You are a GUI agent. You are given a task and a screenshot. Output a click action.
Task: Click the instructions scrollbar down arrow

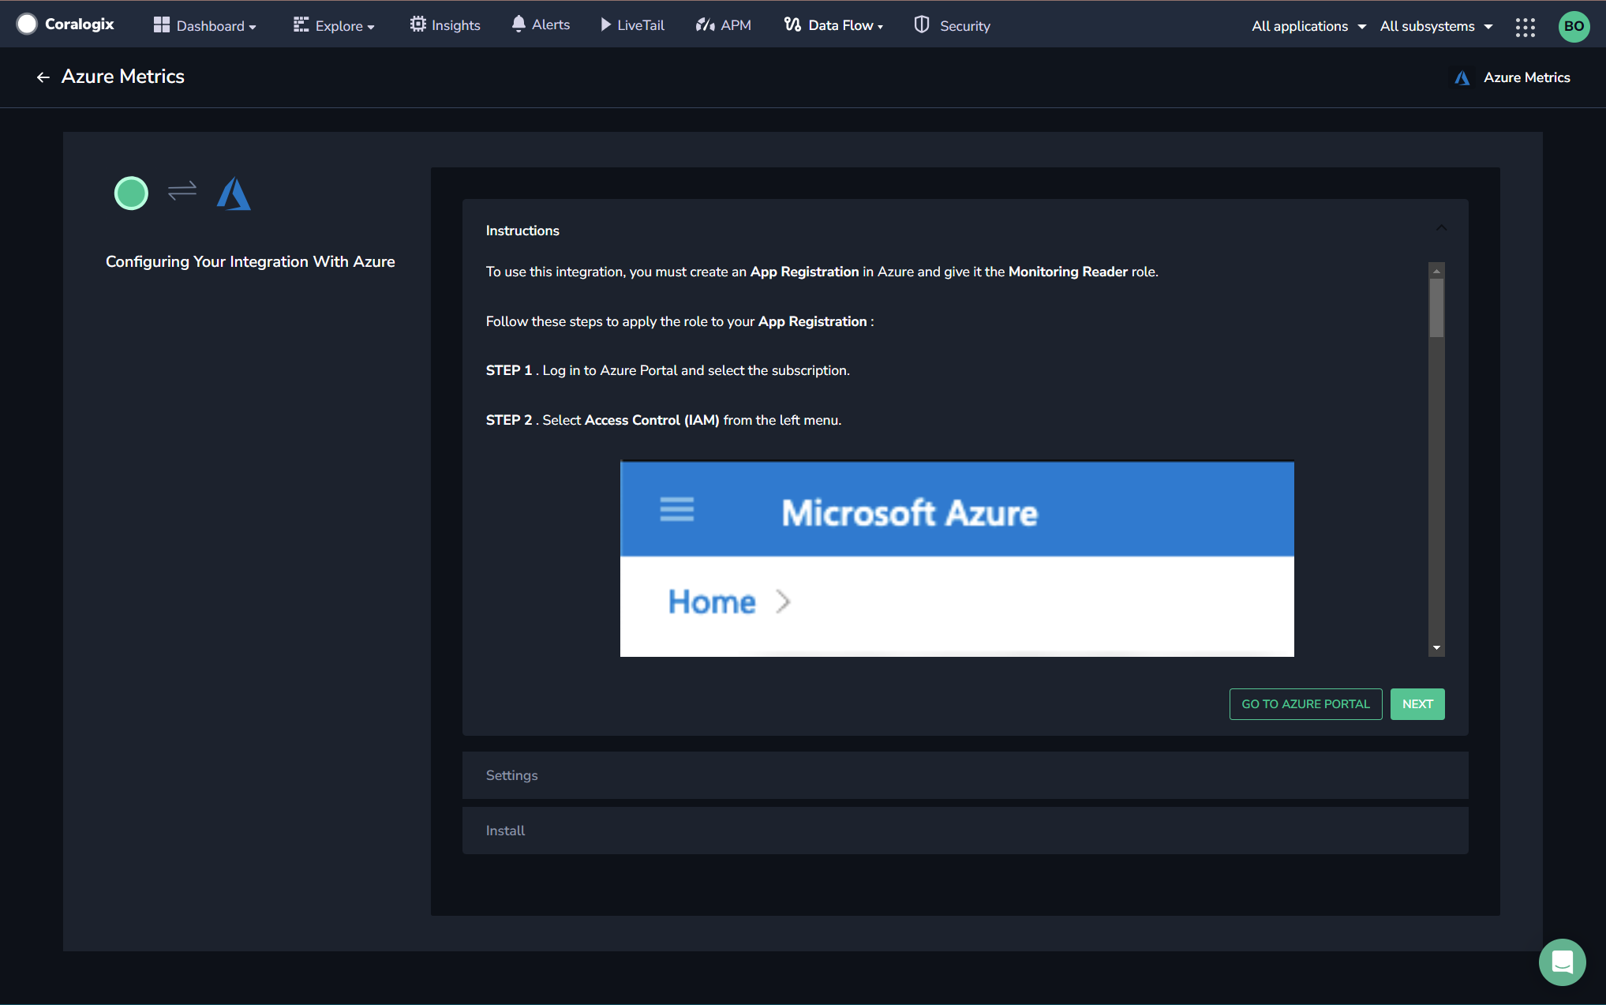1436,648
